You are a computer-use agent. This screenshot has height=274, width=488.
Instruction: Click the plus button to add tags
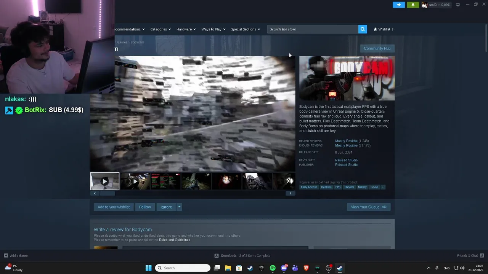(383, 187)
